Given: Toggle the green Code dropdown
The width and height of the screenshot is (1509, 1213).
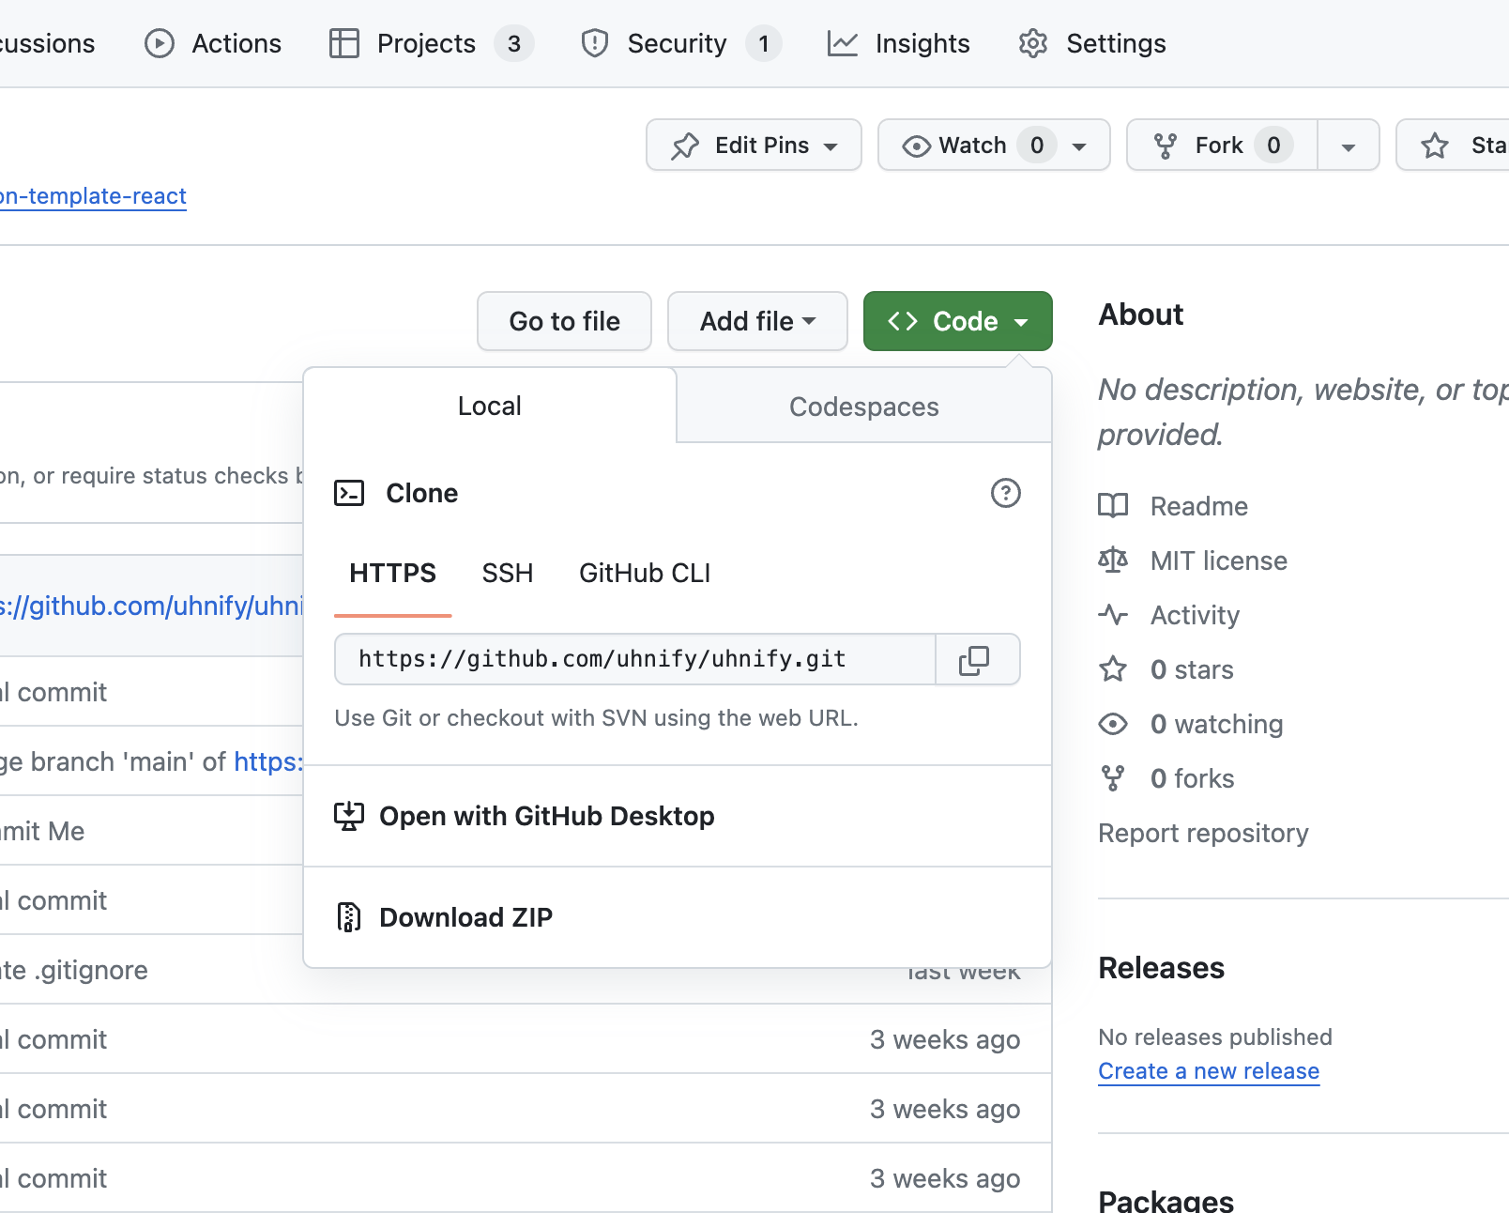Looking at the screenshot, I should click(x=957, y=321).
